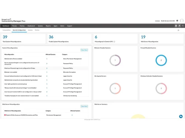This screenshot has width=185, height=138.
Task: Click affected count for Secure password length row
Action: [47, 64]
